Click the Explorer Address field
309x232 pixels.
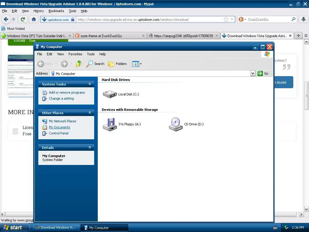[150, 73]
